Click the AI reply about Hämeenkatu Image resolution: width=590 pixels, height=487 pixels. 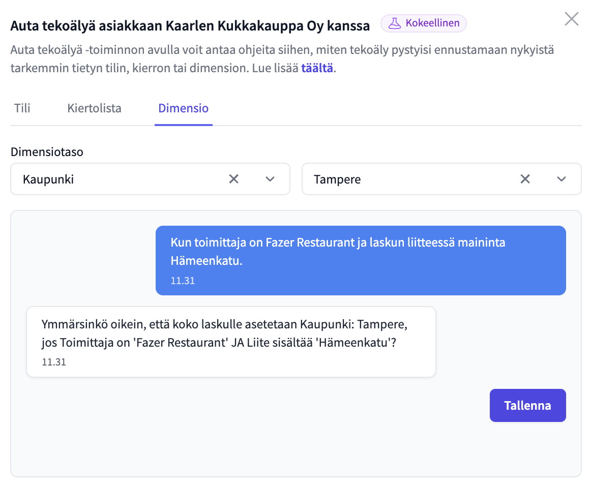[231, 334]
